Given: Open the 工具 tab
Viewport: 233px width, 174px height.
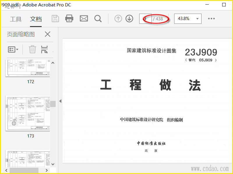Looking at the screenshot, I should 16,19.
